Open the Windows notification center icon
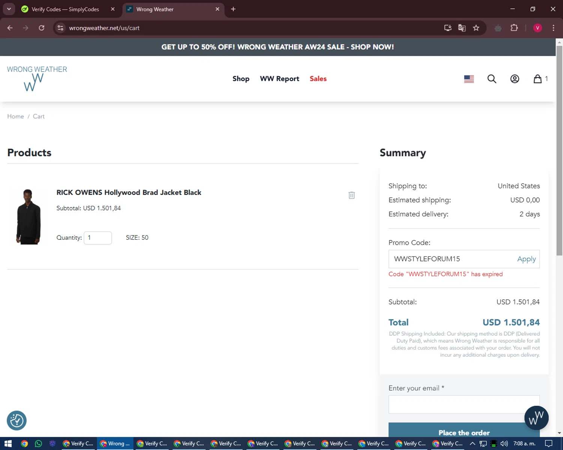The height and width of the screenshot is (450, 563). tap(548, 444)
